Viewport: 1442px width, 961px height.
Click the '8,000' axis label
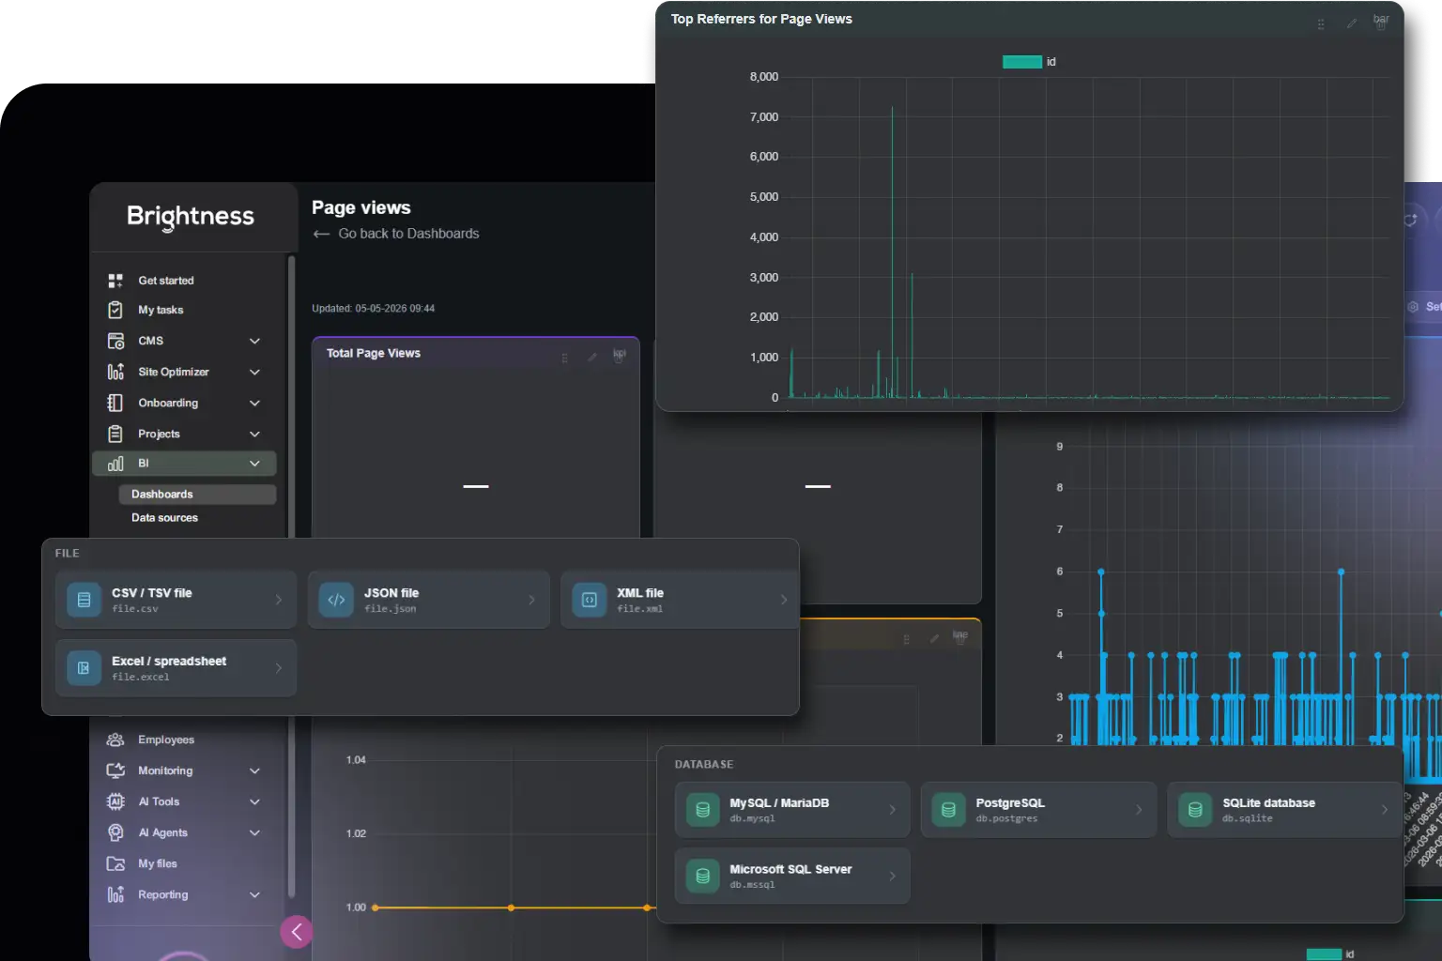pyautogui.click(x=764, y=77)
